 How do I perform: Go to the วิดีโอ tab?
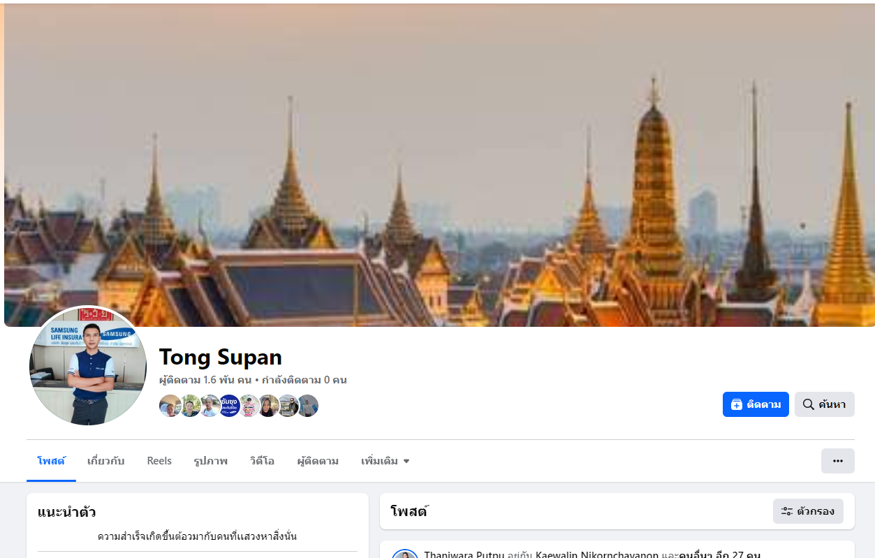(262, 461)
